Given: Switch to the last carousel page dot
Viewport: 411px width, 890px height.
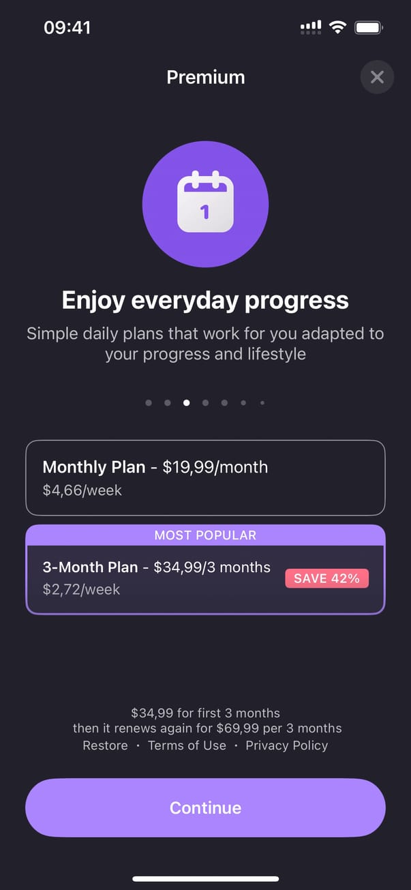Looking at the screenshot, I should pyautogui.click(x=262, y=403).
